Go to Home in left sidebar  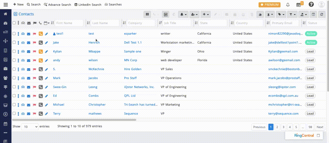coord(5,14)
